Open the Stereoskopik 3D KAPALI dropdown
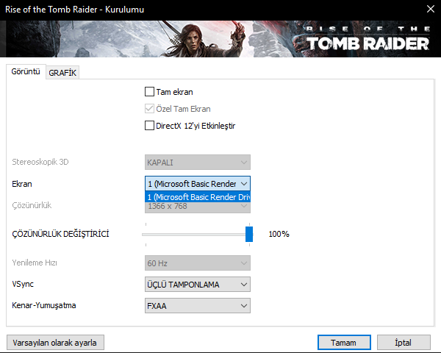 coord(198,162)
